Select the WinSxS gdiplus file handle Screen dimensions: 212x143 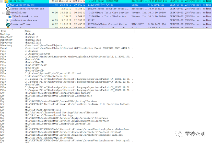79,57
